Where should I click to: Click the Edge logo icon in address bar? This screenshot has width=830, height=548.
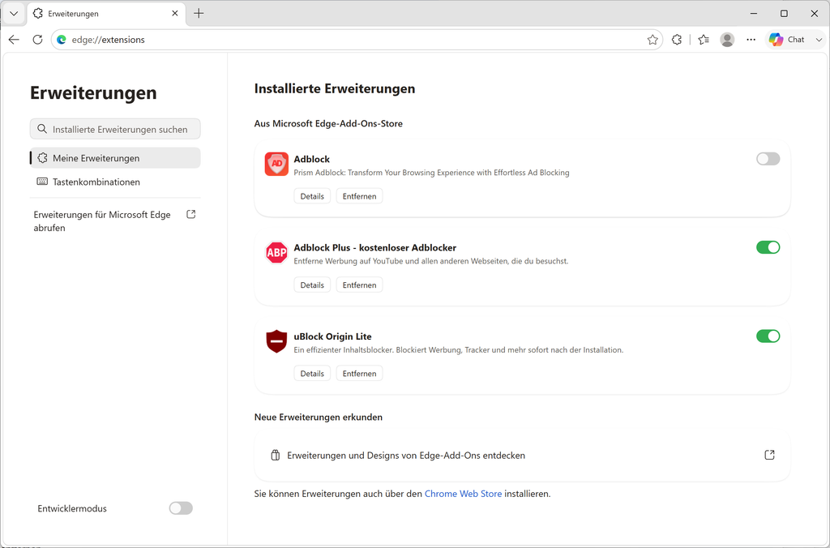click(62, 40)
